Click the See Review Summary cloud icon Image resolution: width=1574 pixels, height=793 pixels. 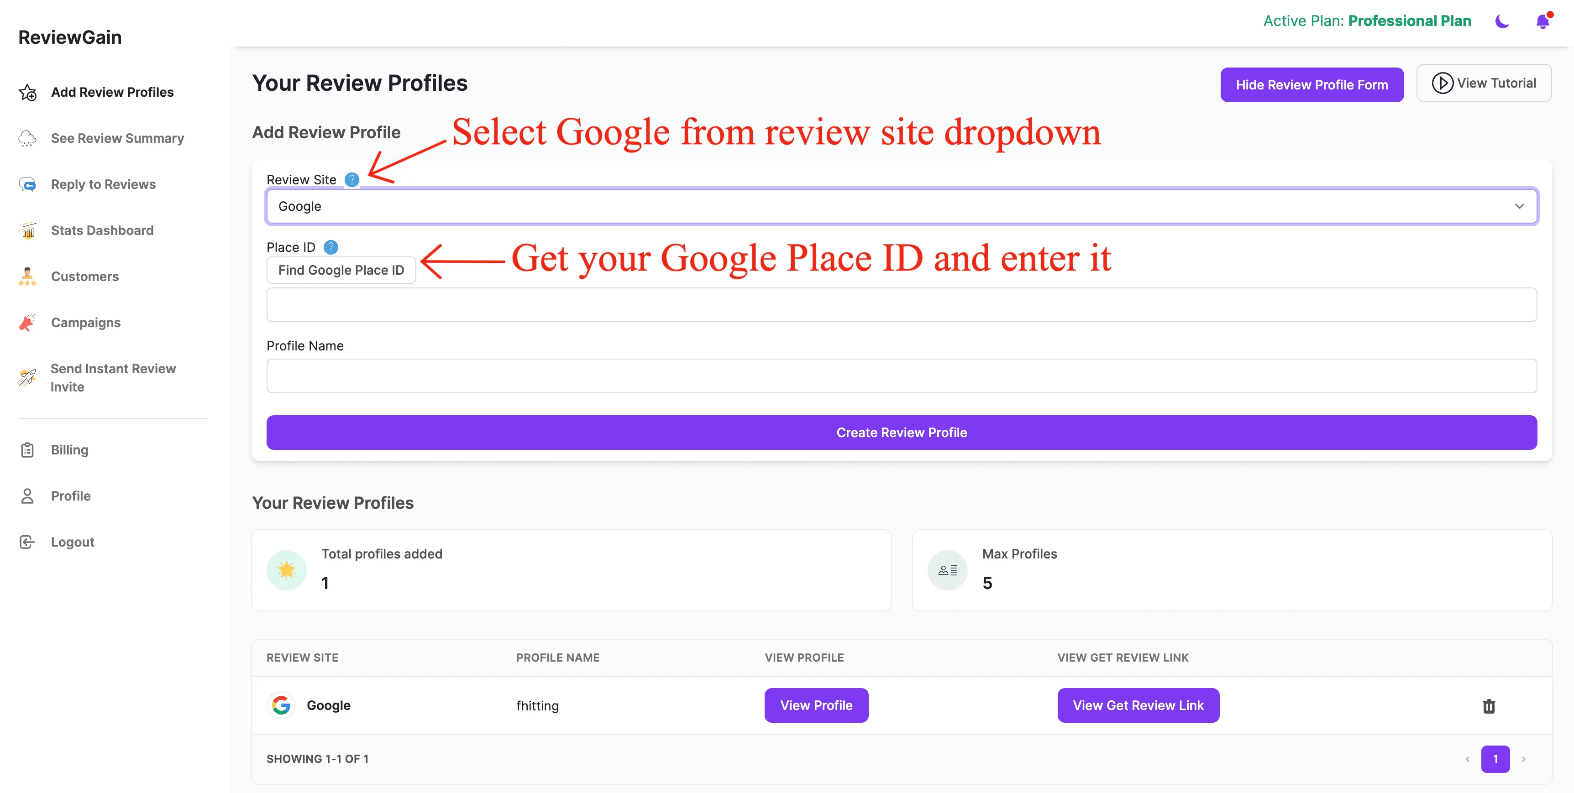pyautogui.click(x=27, y=139)
